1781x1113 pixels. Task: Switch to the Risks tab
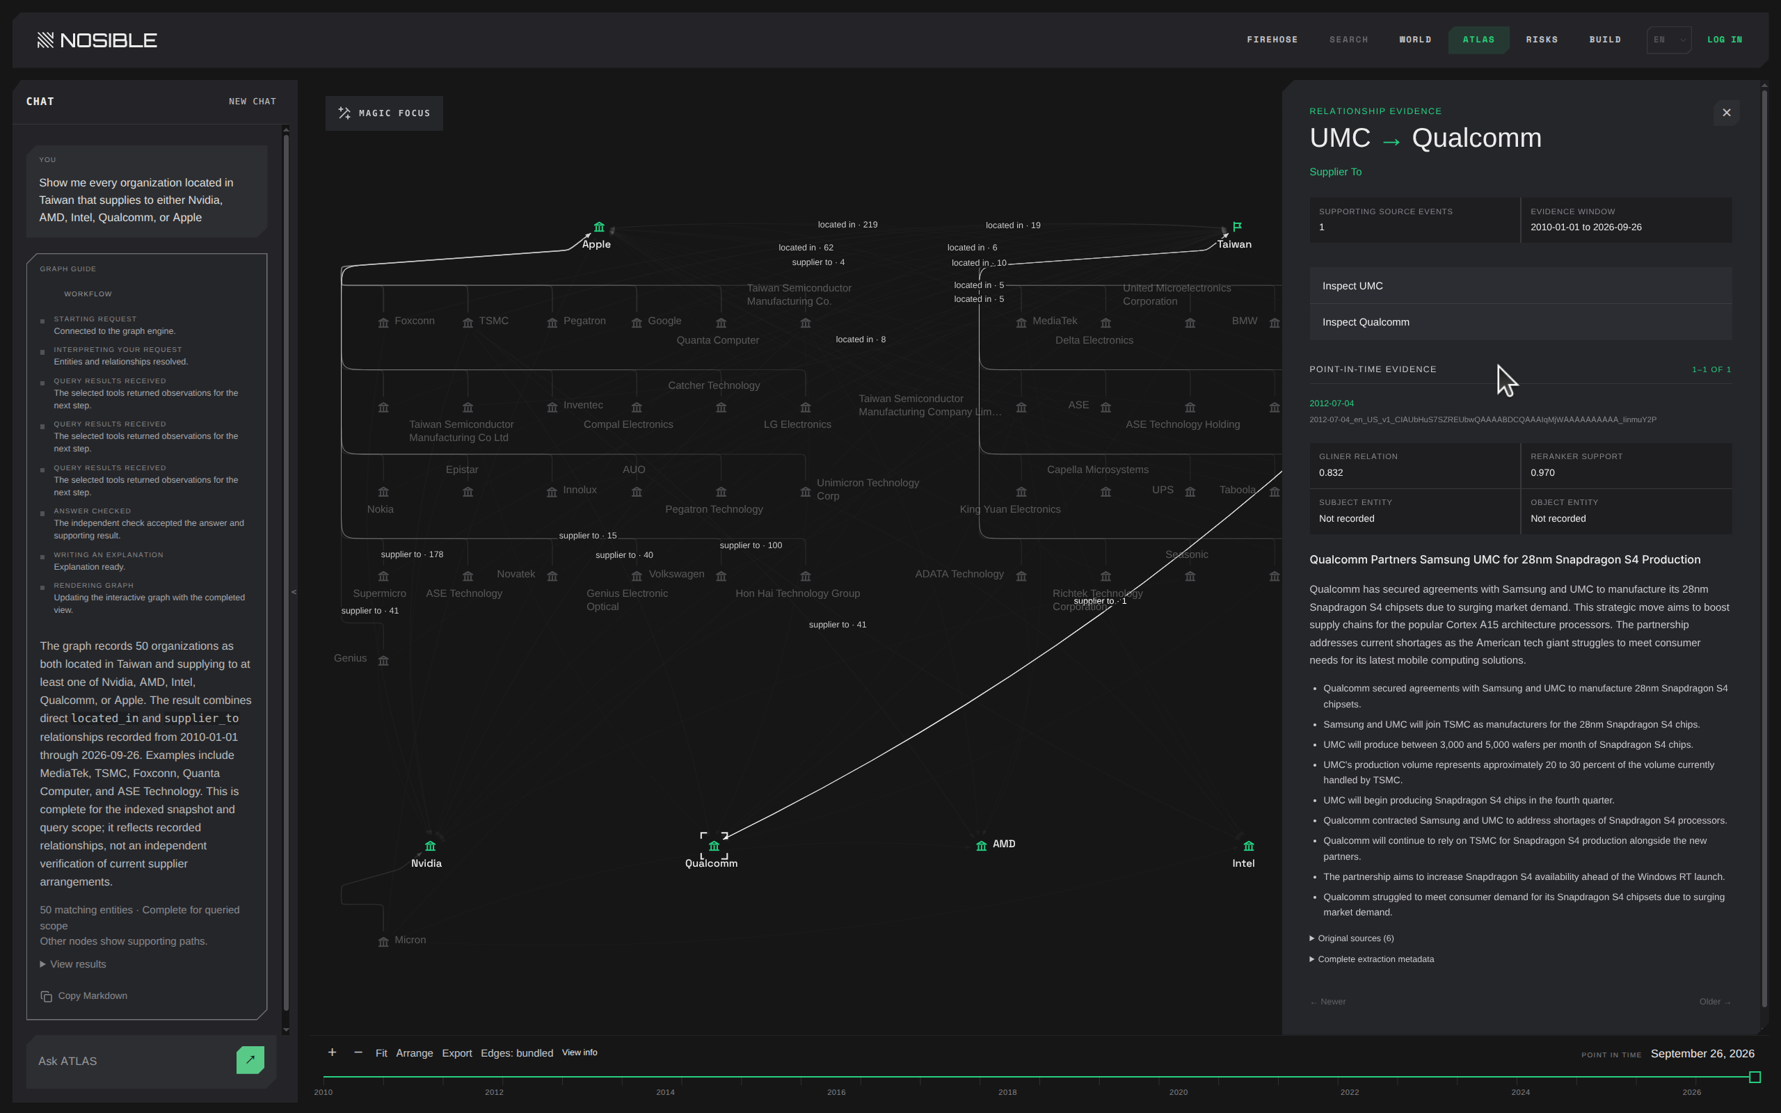pyautogui.click(x=1542, y=40)
